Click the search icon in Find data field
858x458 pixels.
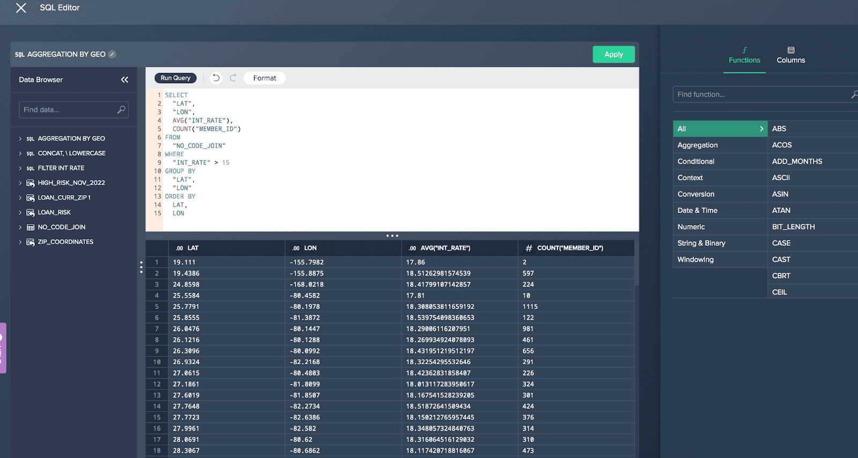point(121,109)
